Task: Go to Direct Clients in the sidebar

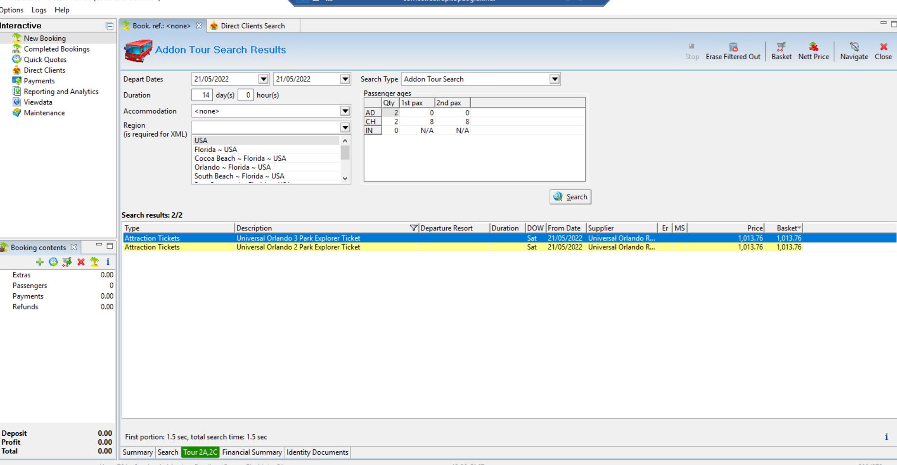Action: pos(45,70)
